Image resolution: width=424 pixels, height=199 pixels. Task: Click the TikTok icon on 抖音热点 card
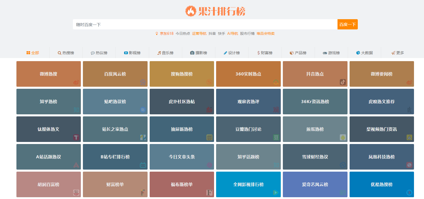pos(343,82)
